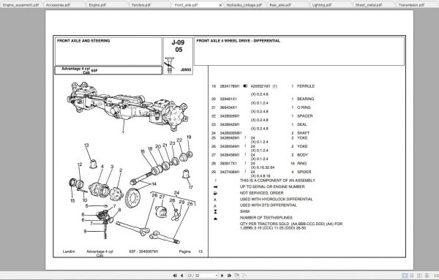Click part number 339481X1
The image size is (439, 280).
(x=228, y=99)
